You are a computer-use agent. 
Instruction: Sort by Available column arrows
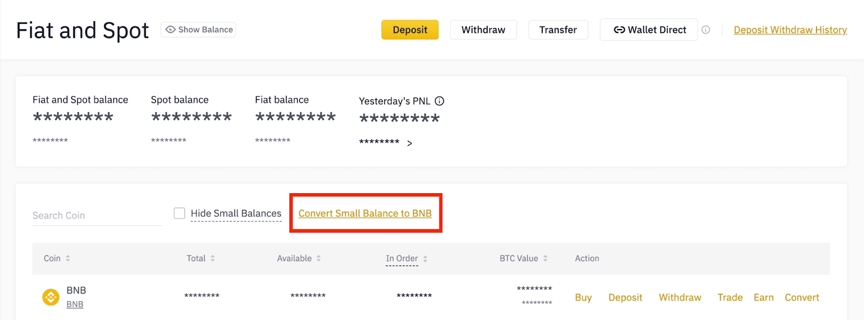tap(319, 258)
